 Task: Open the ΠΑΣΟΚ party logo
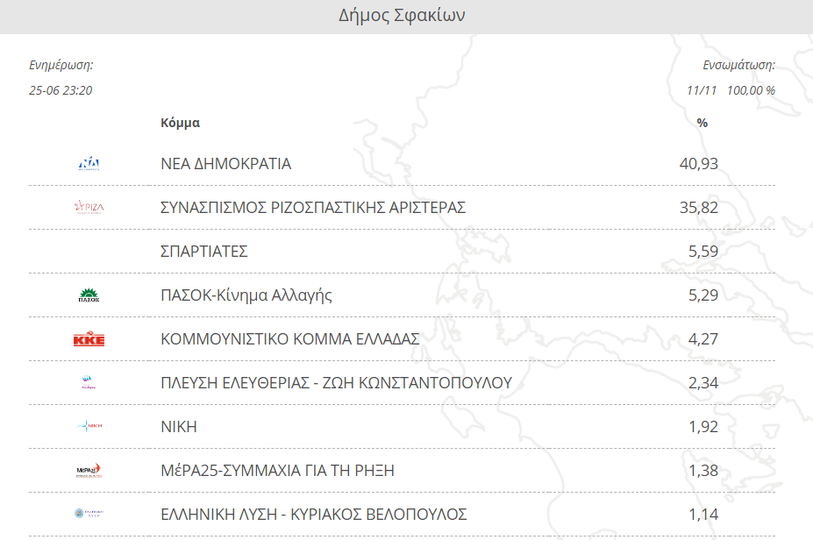[x=89, y=295]
